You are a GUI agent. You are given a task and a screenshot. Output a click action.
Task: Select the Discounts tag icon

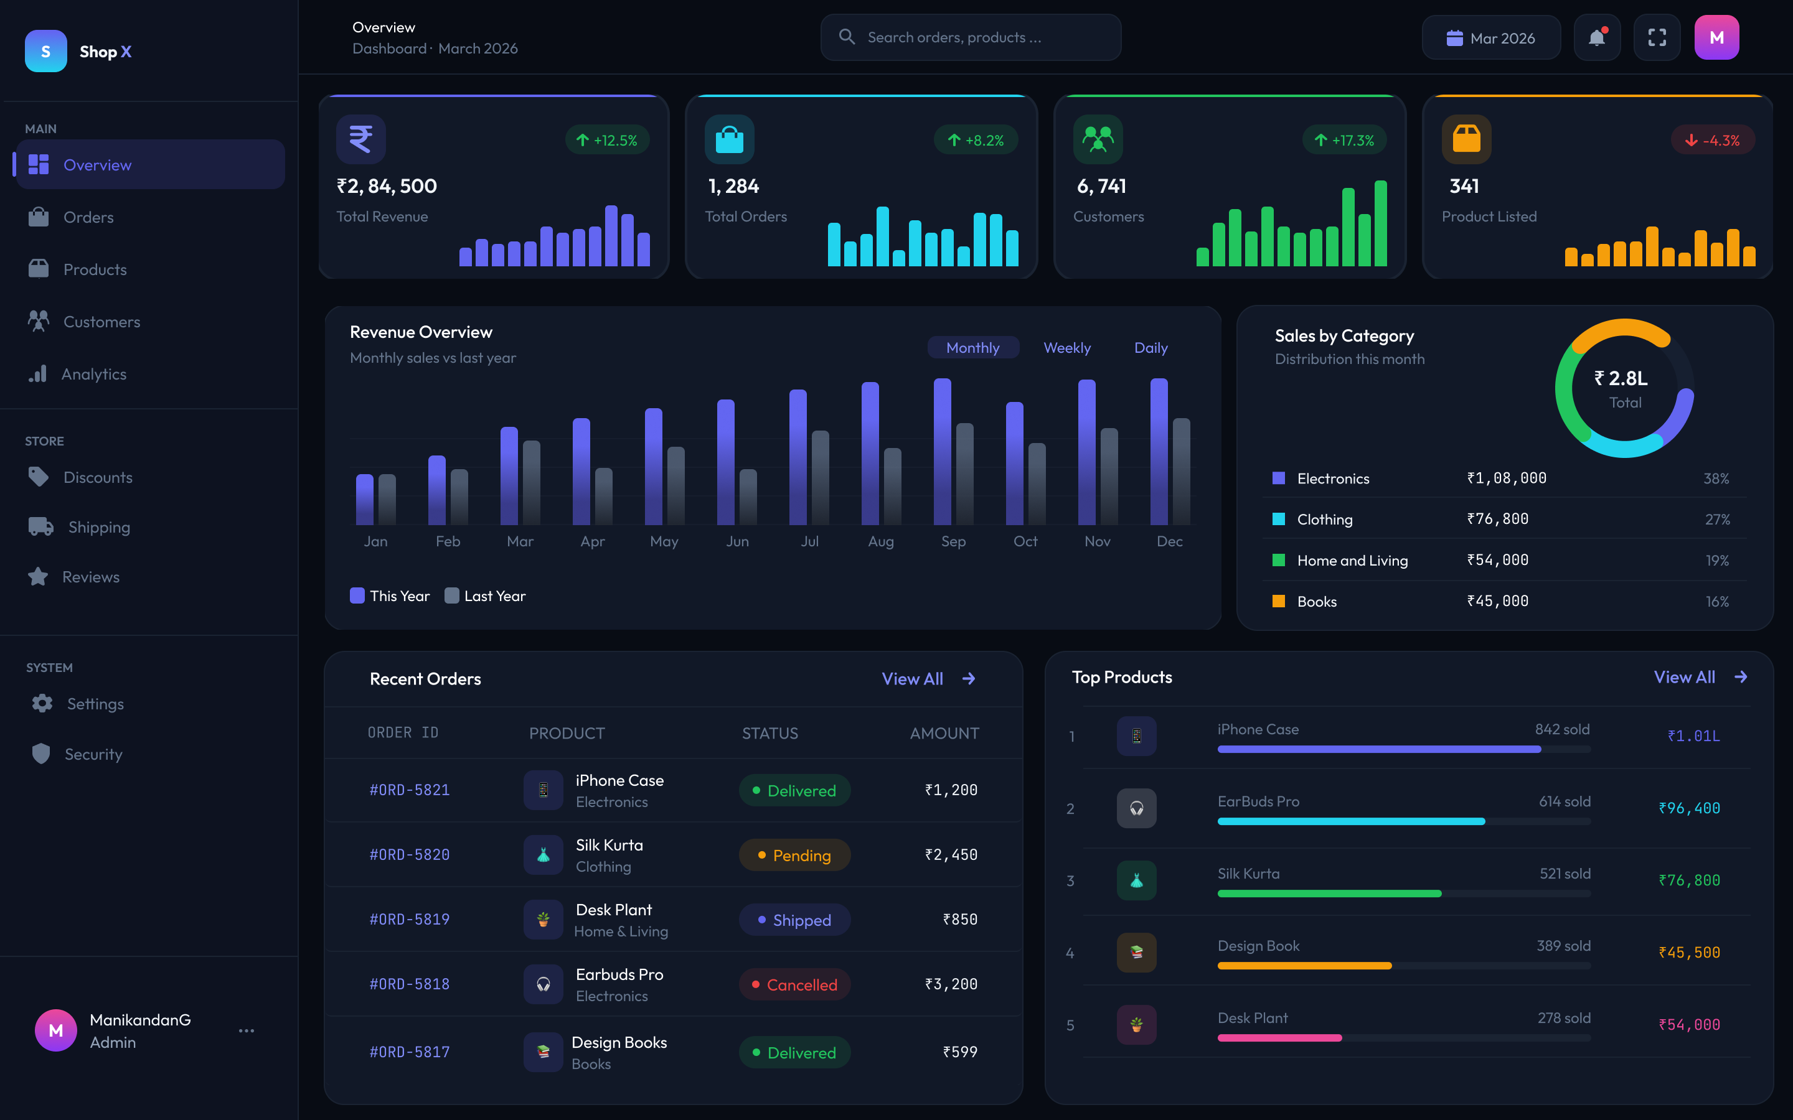pos(39,477)
